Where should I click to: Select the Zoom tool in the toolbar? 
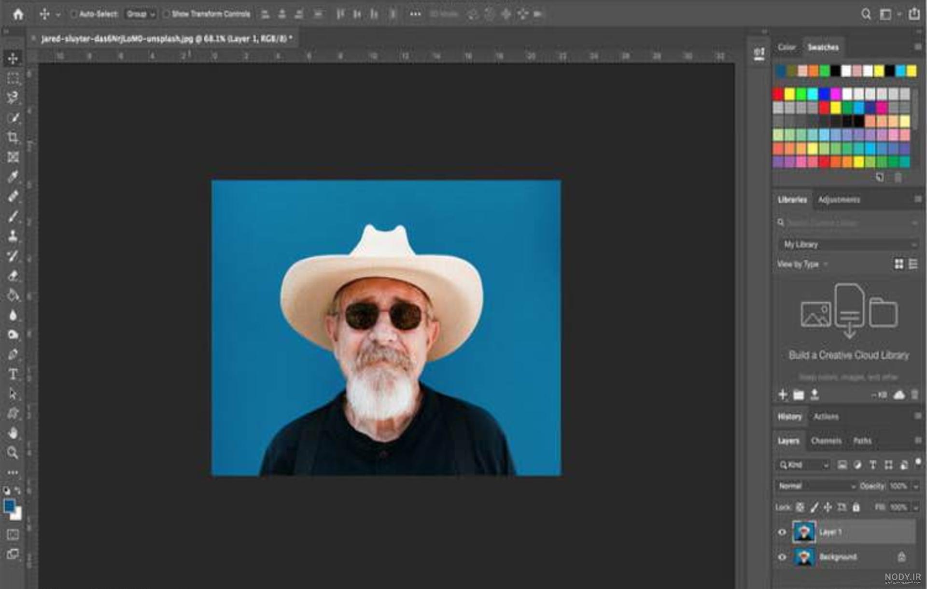(13, 453)
